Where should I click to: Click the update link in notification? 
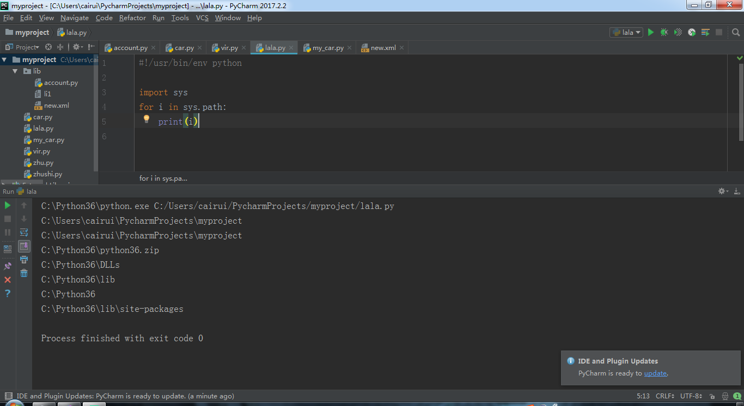(x=655, y=373)
